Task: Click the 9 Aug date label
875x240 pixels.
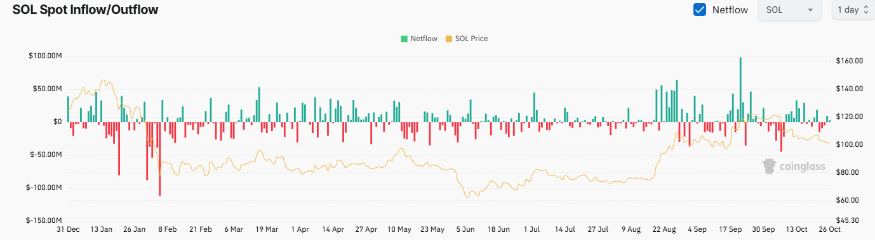Action: click(x=631, y=229)
